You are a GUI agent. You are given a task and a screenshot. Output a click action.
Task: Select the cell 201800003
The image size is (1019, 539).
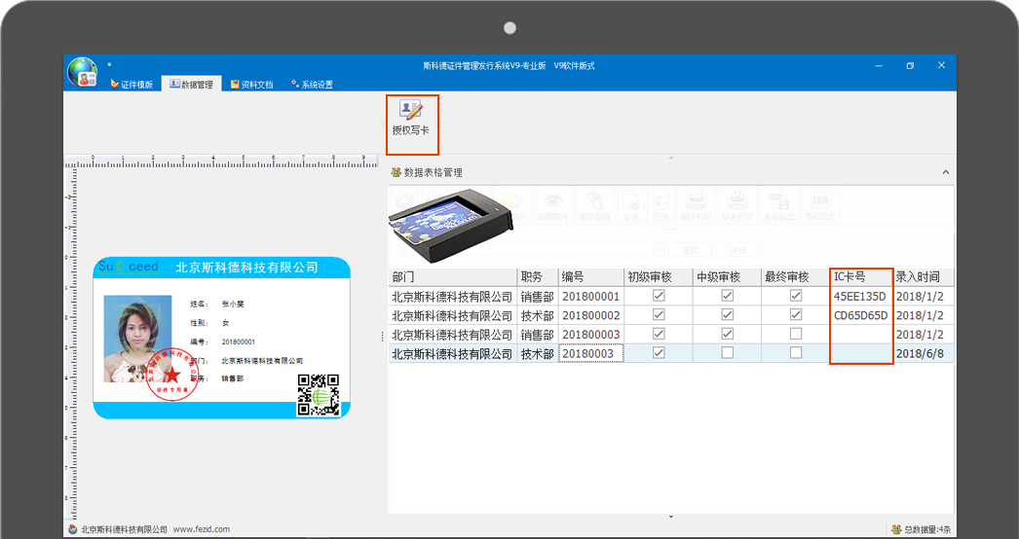tap(590, 335)
